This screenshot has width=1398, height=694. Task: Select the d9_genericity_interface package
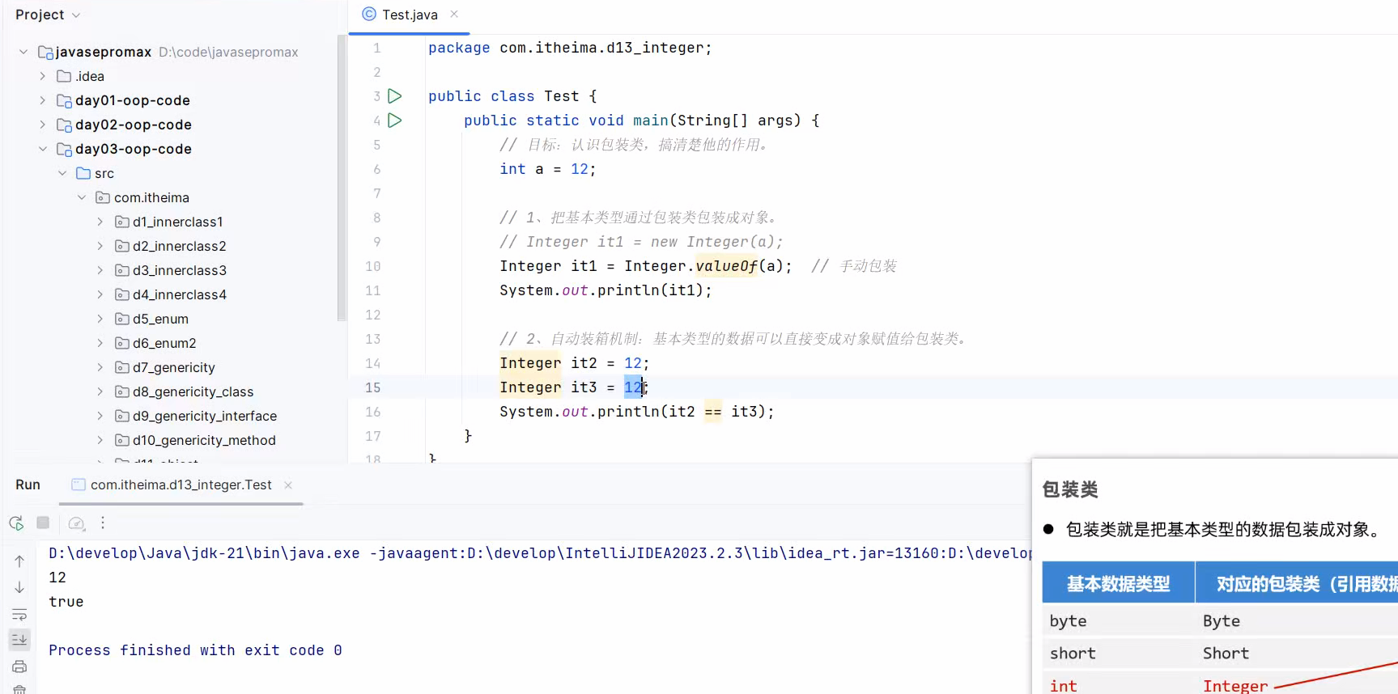point(205,416)
